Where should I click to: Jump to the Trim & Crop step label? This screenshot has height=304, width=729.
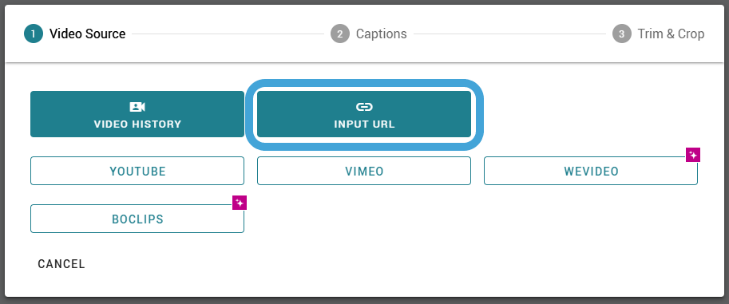point(671,34)
